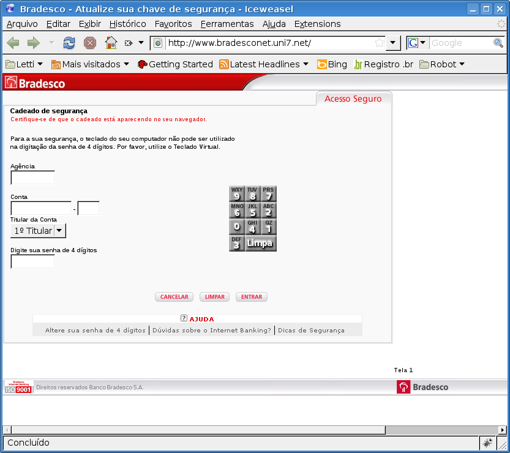Select the Acesso Seguro tab
This screenshot has width=510, height=453.
click(x=353, y=99)
